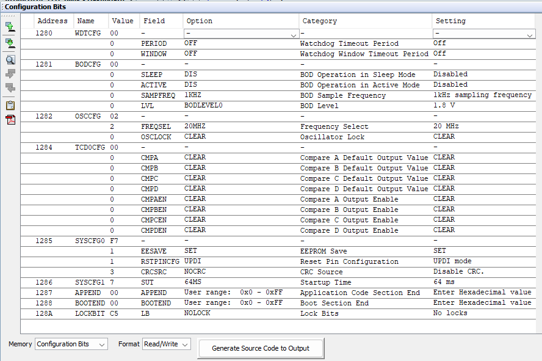Click the 1kHz sampling frequency setting cell
This screenshot has width=542, height=361.
point(483,95)
